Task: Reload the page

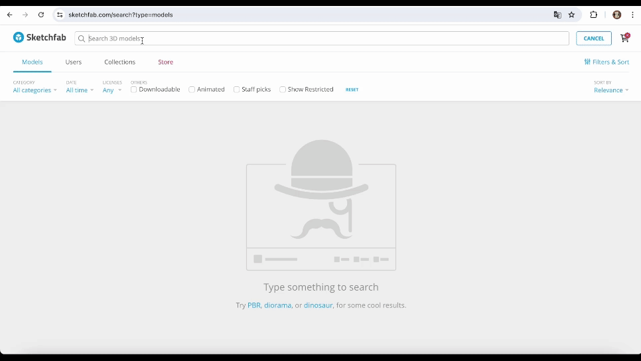Action: click(x=41, y=15)
